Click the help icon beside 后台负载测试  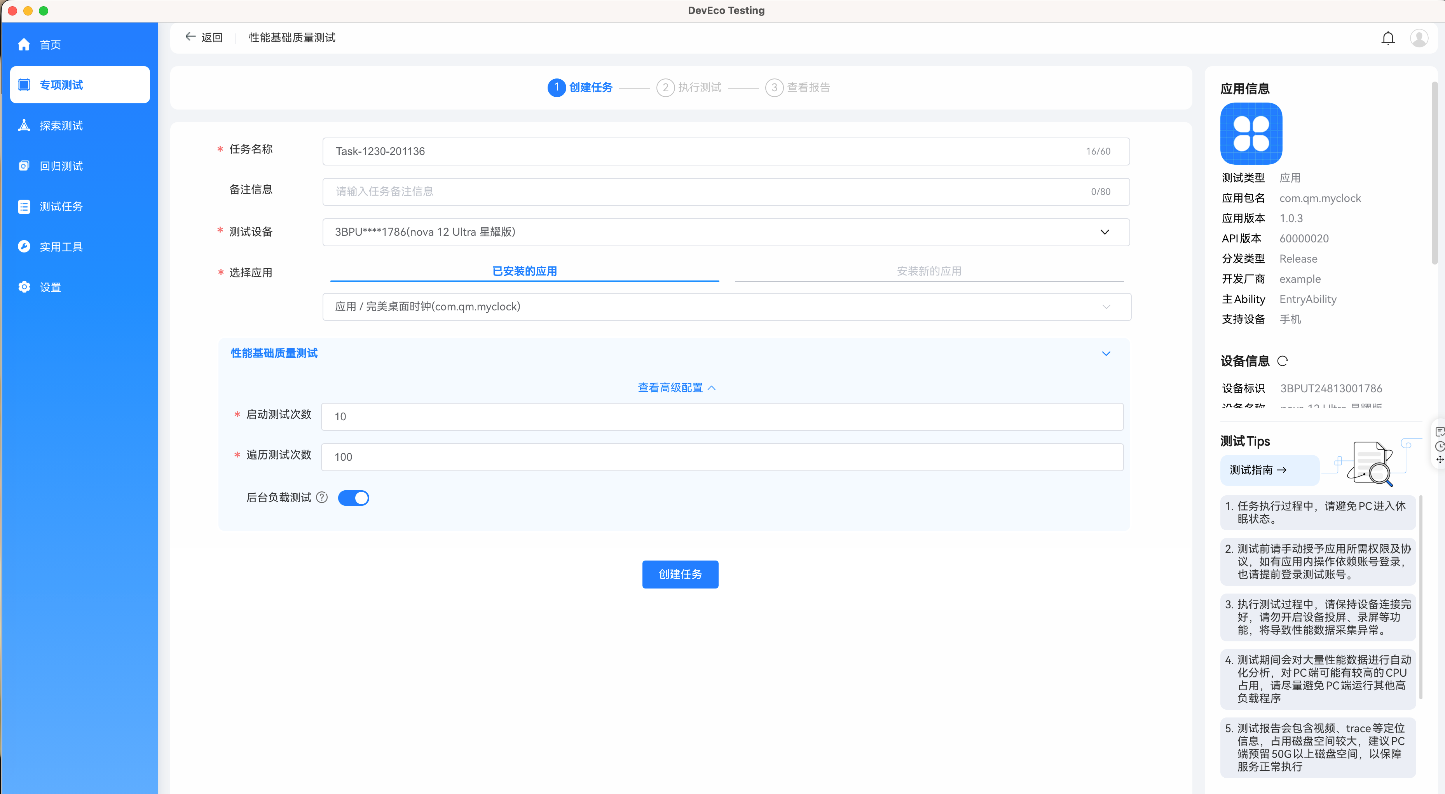pyautogui.click(x=322, y=497)
